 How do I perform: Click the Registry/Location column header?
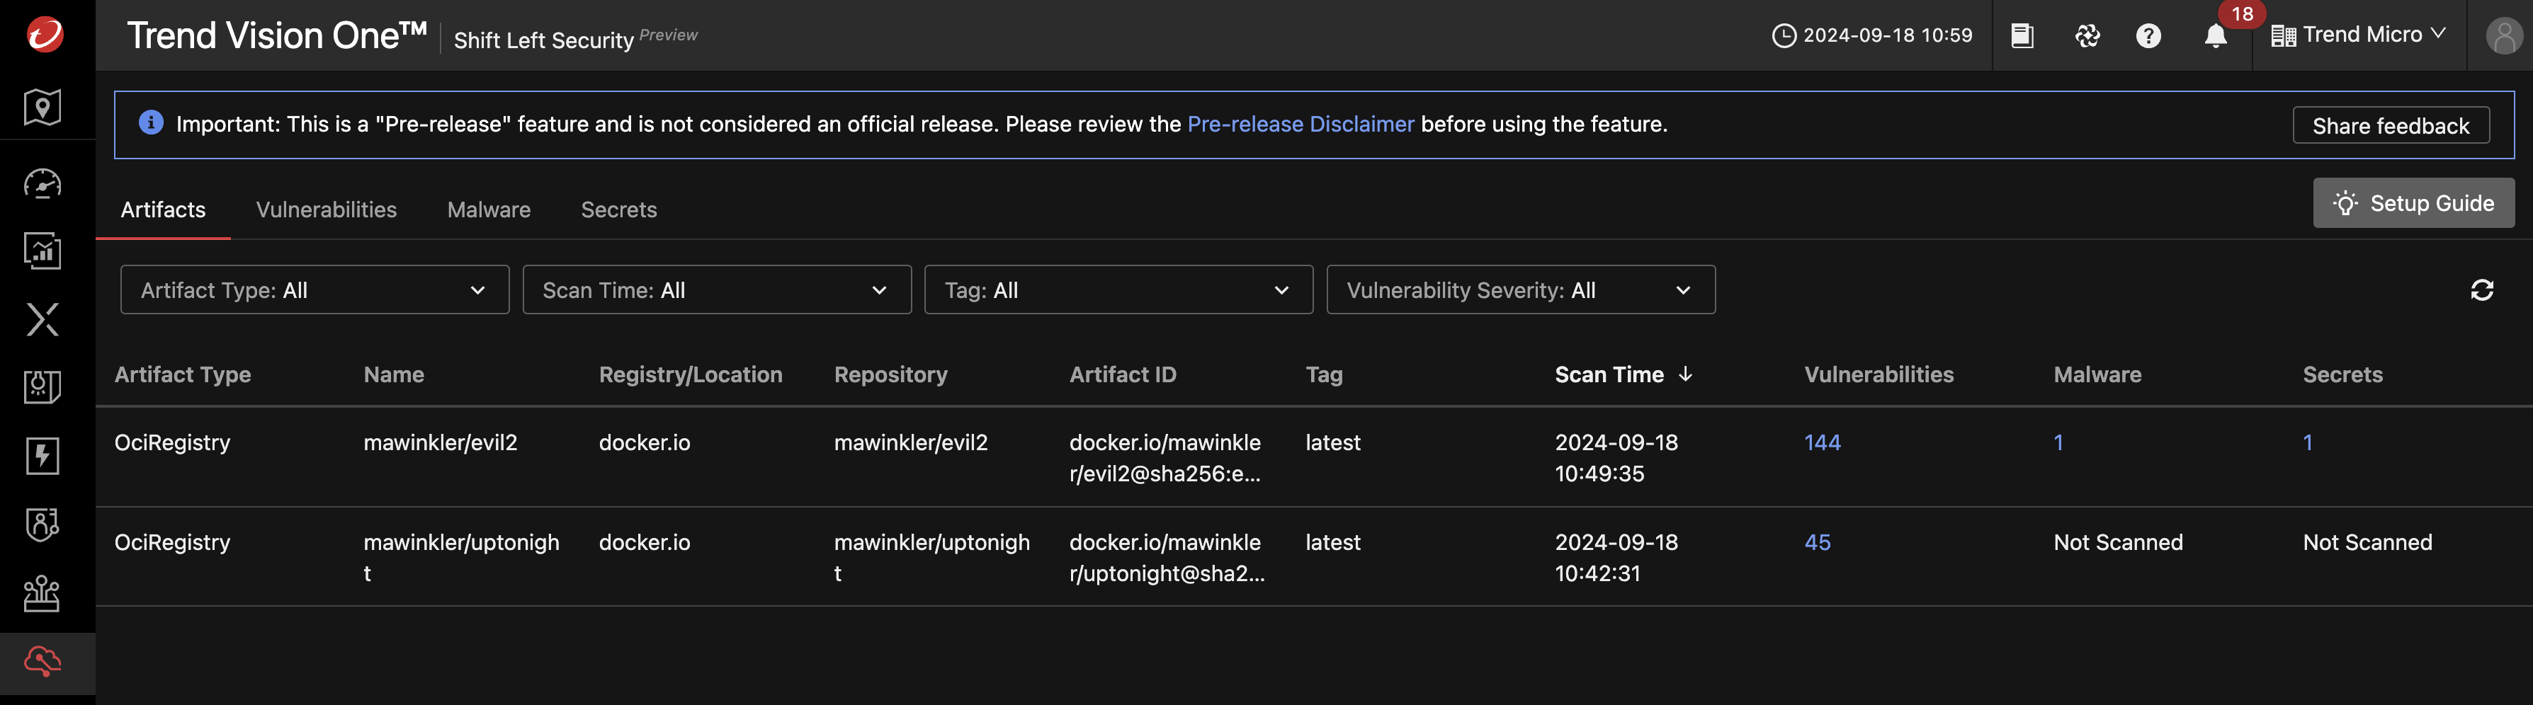coord(691,374)
